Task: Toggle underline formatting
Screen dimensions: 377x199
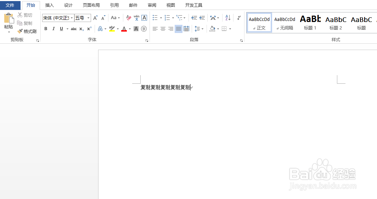Action: point(61,29)
